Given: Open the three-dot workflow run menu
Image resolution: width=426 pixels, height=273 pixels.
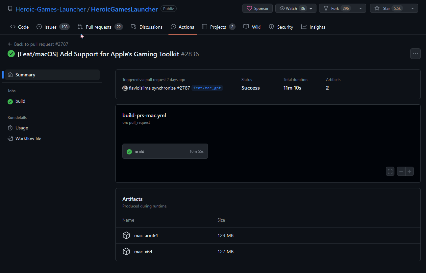Looking at the screenshot, I should pos(415,54).
